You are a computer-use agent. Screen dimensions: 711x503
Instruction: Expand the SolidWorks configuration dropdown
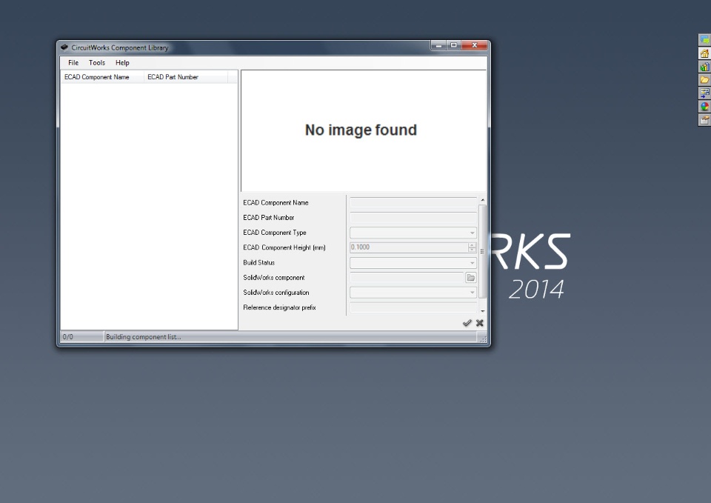[472, 293]
